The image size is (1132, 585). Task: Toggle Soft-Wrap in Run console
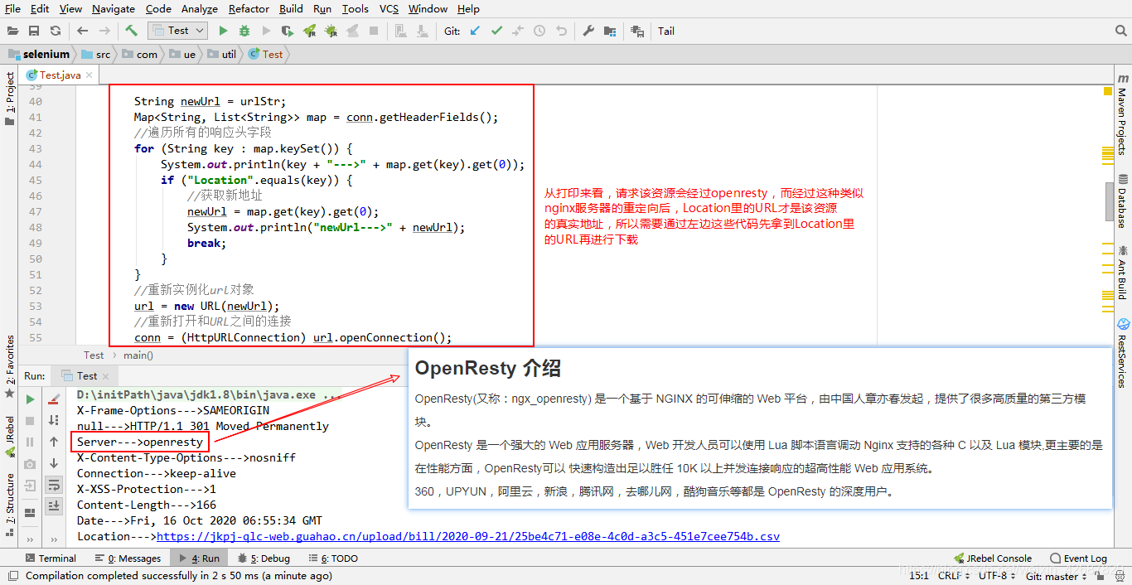point(54,484)
